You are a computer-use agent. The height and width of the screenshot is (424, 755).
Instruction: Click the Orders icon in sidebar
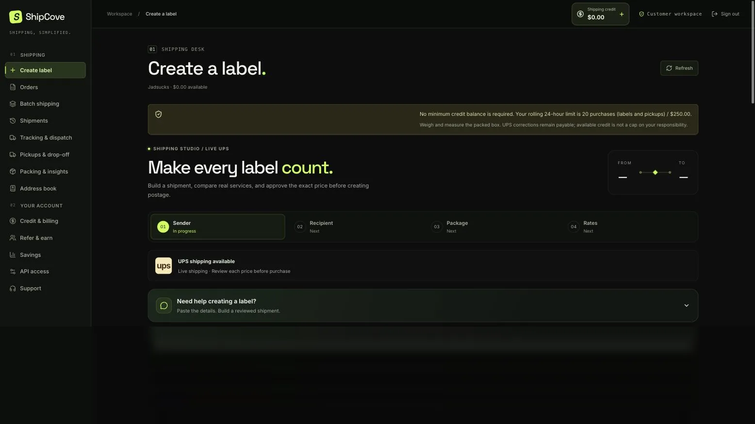pyautogui.click(x=13, y=87)
